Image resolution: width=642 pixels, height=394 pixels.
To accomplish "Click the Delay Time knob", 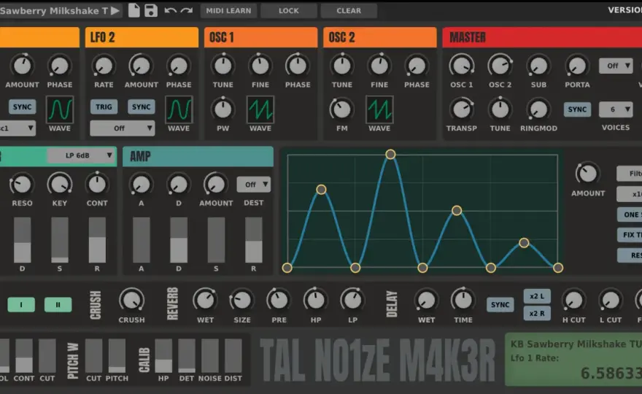I will 463,301.
